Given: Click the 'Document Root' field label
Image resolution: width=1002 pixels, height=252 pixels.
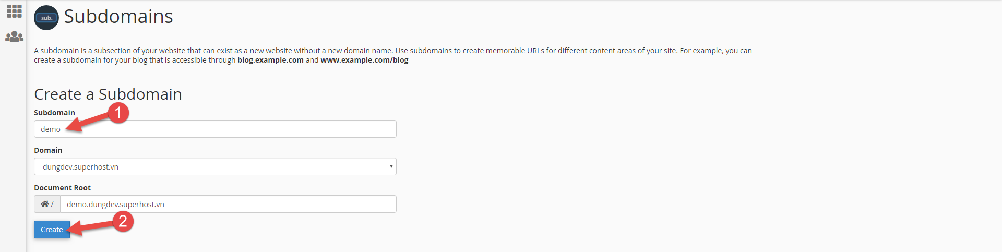Looking at the screenshot, I should [x=62, y=188].
